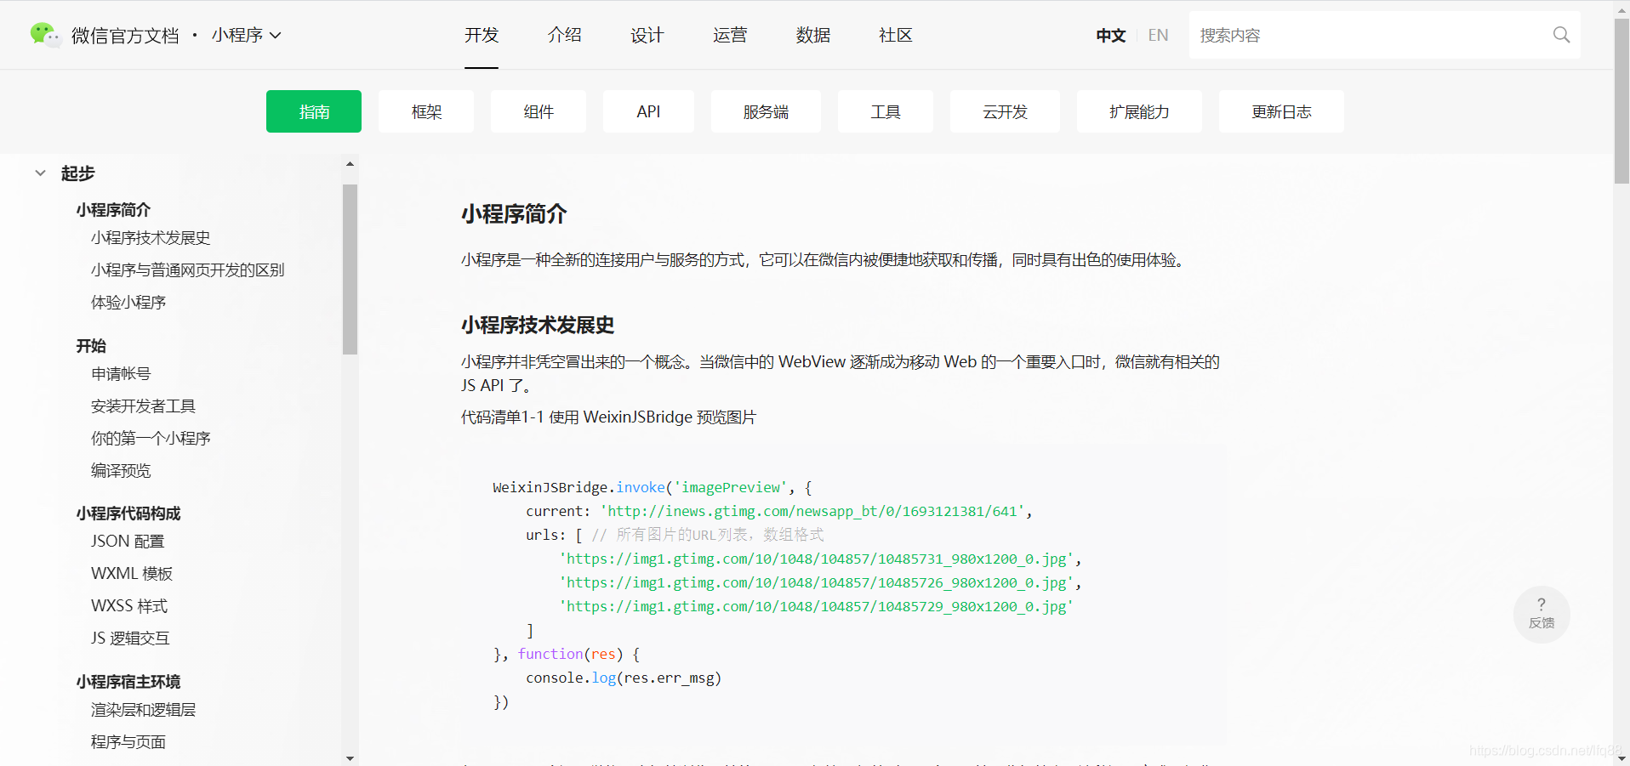Click the 10485729_980x1200_0.jpg URL line
Screen dimensions: 1630x766
point(816,606)
